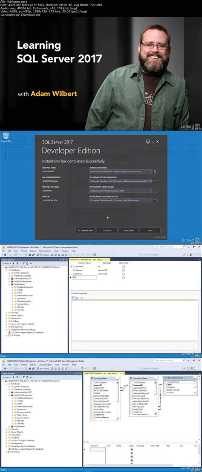This screenshot has height=472, width=202.
Task: Expand AdventureWorks2017 in the MyDatabase window tree
Action: click(10, 278)
